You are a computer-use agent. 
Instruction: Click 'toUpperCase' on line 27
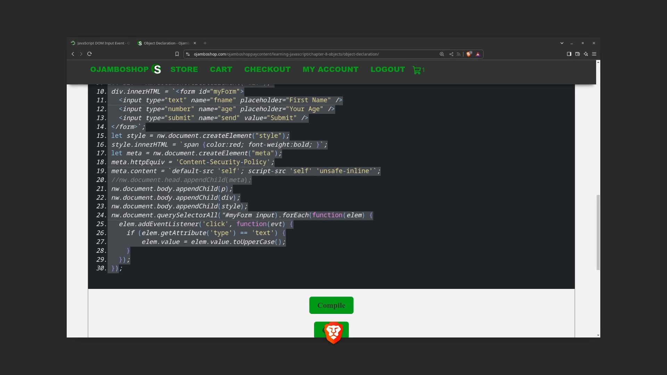(x=254, y=242)
